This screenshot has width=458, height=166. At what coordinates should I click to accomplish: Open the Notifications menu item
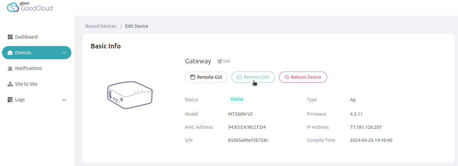point(28,68)
